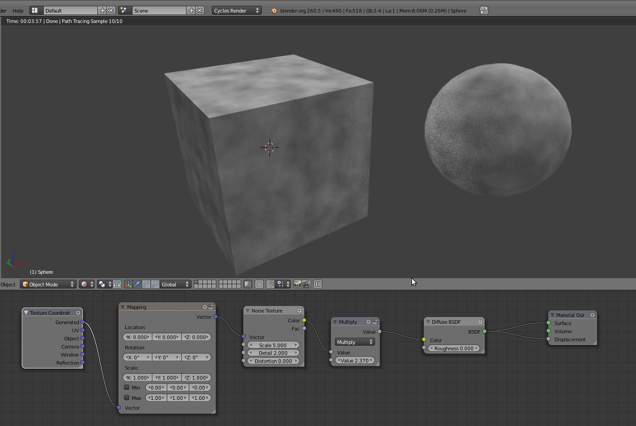
Task: Collapse the Diffuse BSDF node
Action: tap(428, 322)
